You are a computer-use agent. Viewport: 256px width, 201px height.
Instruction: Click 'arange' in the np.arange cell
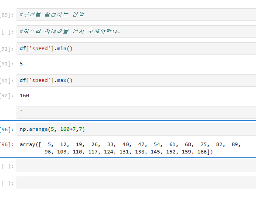pos(38,129)
